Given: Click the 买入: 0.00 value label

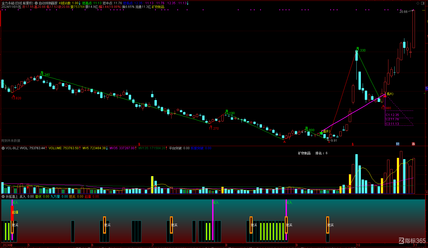Looking at the screenshot, I should [27, 197].
